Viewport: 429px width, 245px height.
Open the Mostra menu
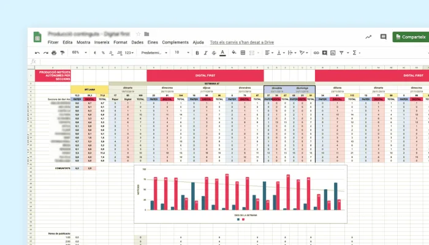(x=83, y=42)
